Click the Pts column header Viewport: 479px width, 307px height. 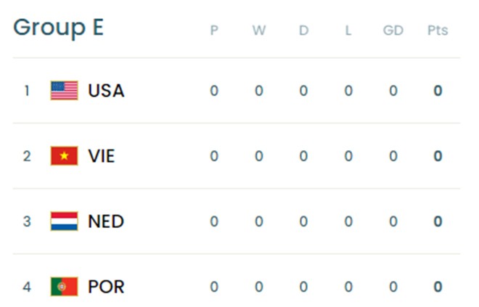[x=438, y=30]
